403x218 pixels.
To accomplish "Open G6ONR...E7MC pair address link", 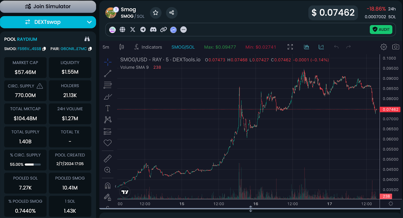I will [x=74, y=49].
